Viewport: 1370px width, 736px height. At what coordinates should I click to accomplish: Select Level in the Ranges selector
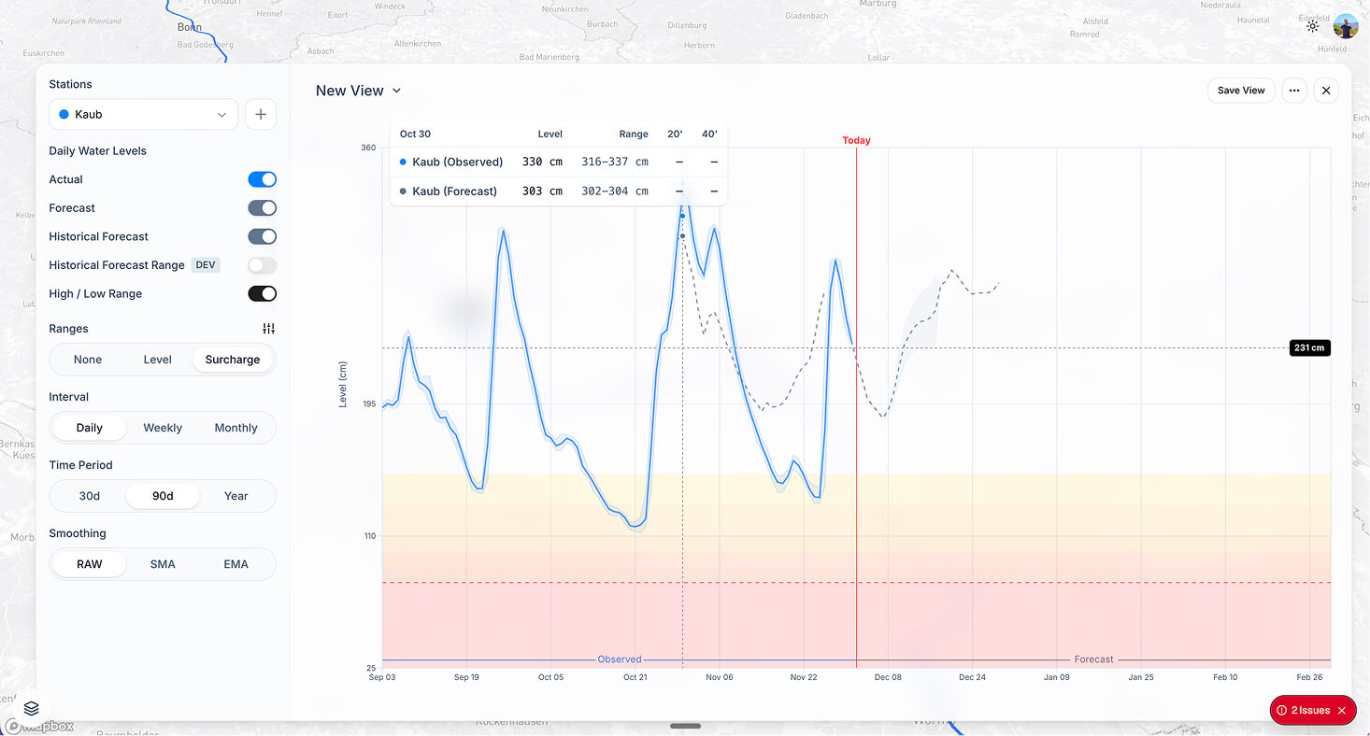tap(157, 359)
